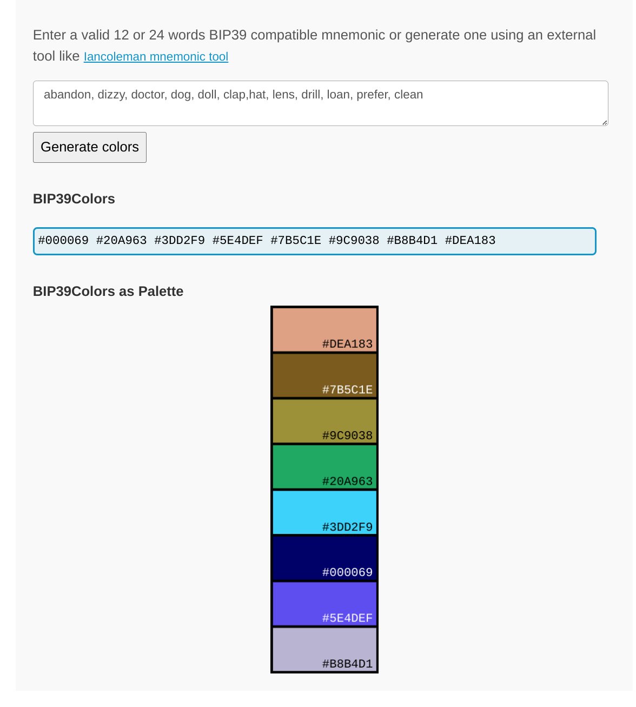Select the #5E4DEF violet swatch
This screenshot has height=707, width=636.
pyautogui.click(x=324, y=604)
